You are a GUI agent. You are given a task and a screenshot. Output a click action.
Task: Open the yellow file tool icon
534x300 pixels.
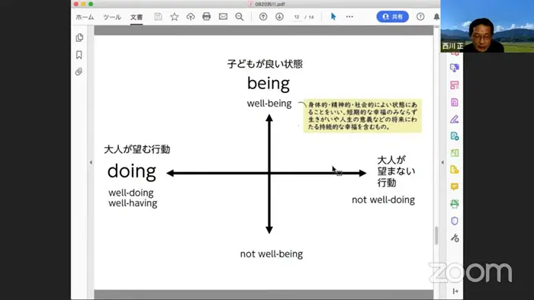pyautogui.click(x=455, y=170)
